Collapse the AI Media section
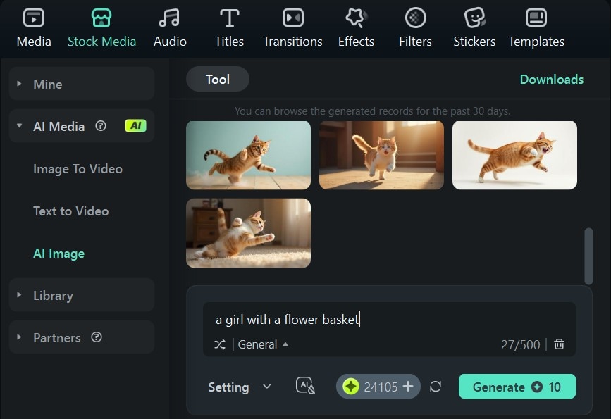Screen dimensions: 611x419 pyautogui.click(x=19, y=126)
